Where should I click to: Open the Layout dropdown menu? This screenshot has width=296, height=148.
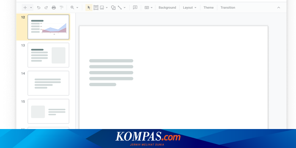pos(190,8)
